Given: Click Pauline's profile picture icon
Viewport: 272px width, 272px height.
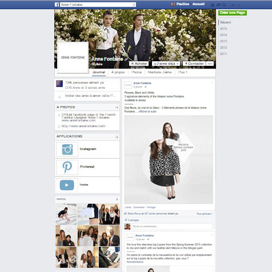Looking at the screenshot, I should [173, 4].
